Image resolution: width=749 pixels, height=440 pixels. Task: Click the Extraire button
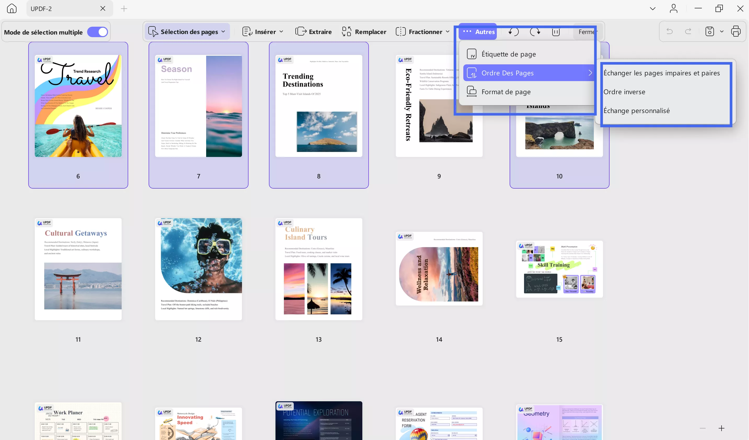313,31
